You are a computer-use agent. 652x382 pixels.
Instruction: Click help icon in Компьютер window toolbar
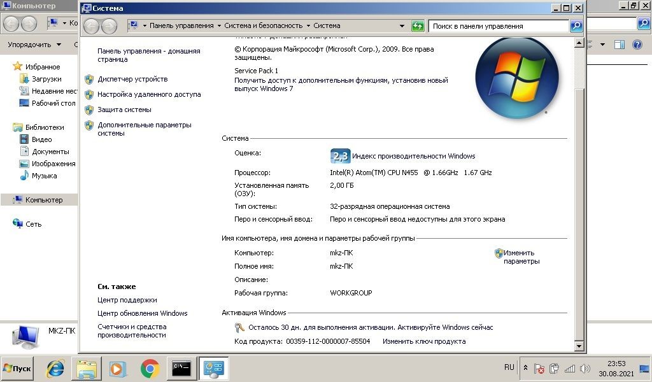[637, 45]
